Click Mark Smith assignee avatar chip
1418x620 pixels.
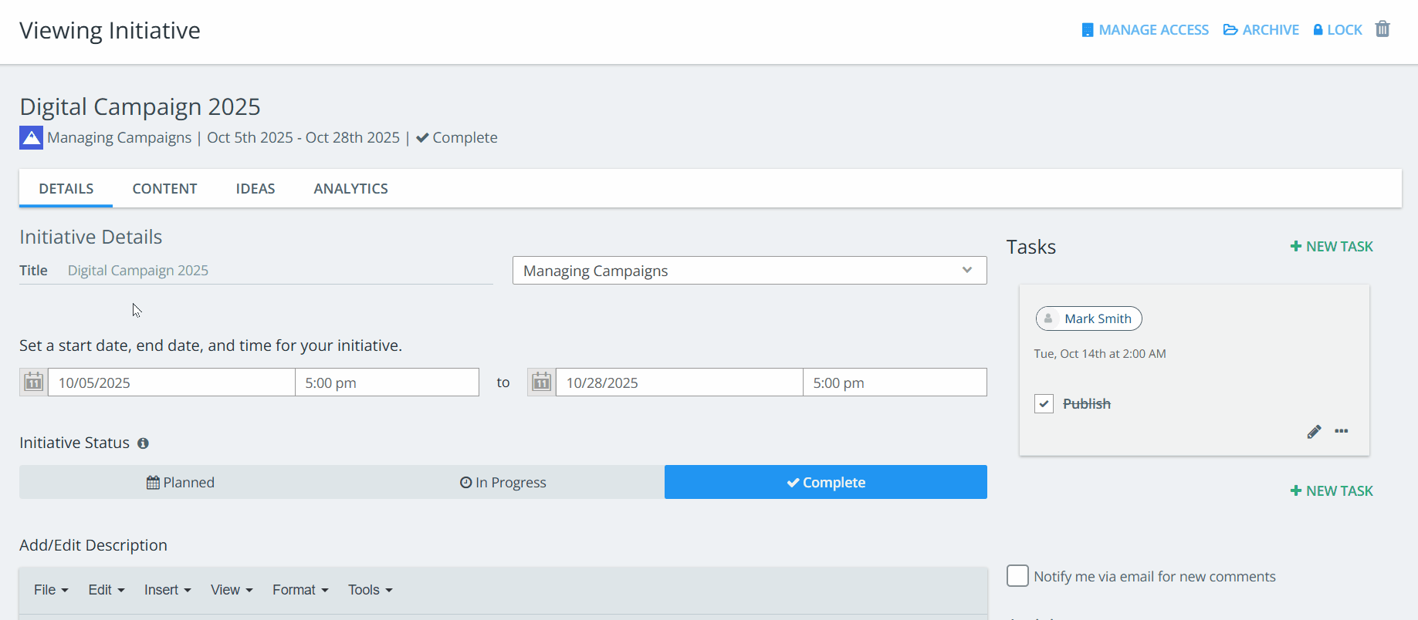[x=1088, y=318]
